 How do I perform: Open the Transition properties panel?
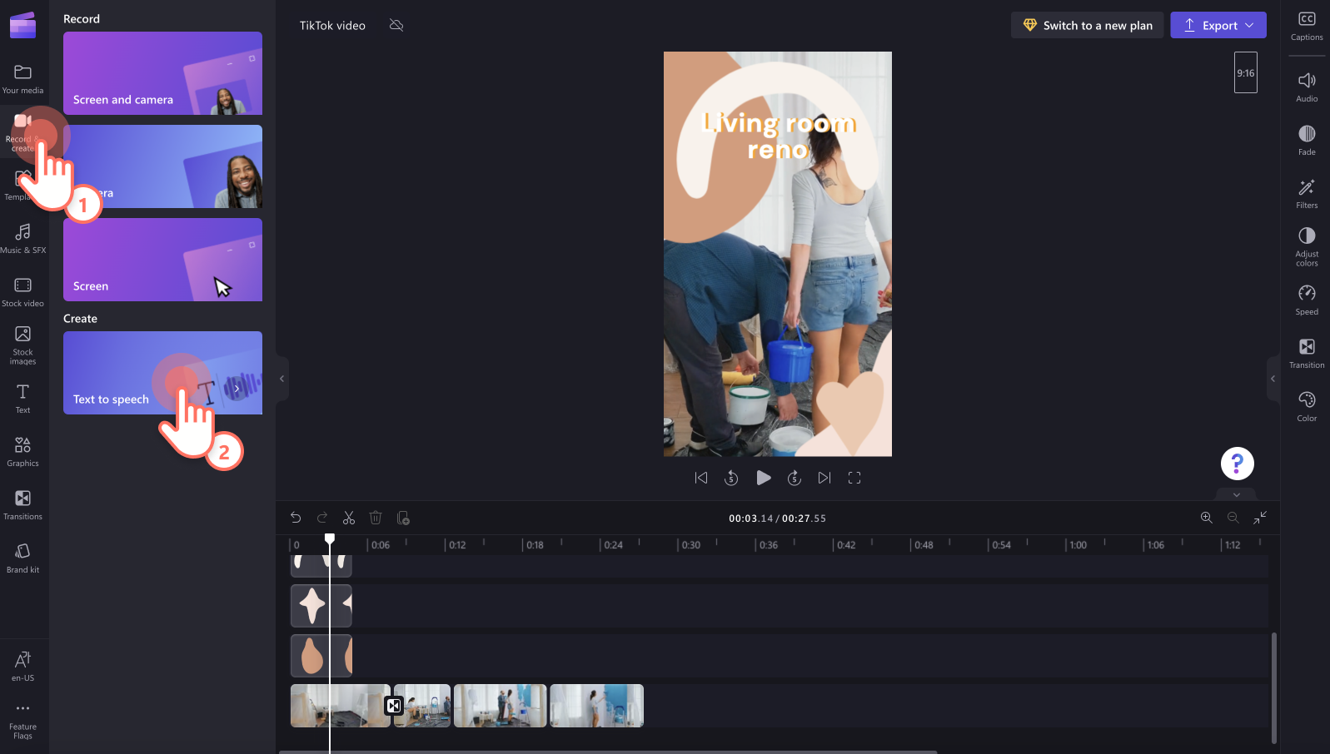[x=1307, y=354]
